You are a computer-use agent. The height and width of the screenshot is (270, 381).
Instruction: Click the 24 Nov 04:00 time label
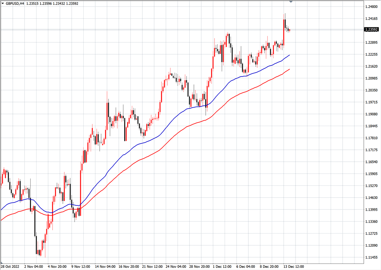(x=176, y=266)
